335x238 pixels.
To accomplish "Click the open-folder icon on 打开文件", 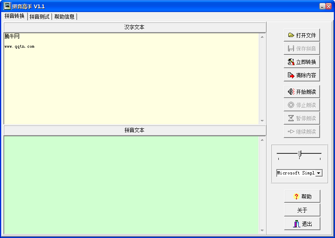I will pos(291,35).
